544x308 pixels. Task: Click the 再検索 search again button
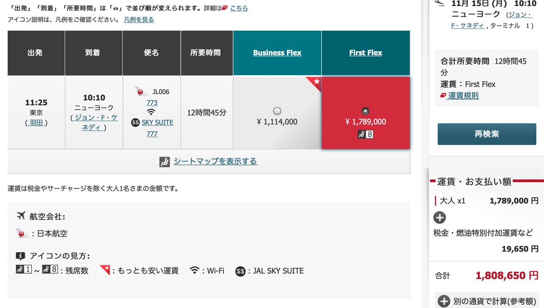[x=486, y=134]
